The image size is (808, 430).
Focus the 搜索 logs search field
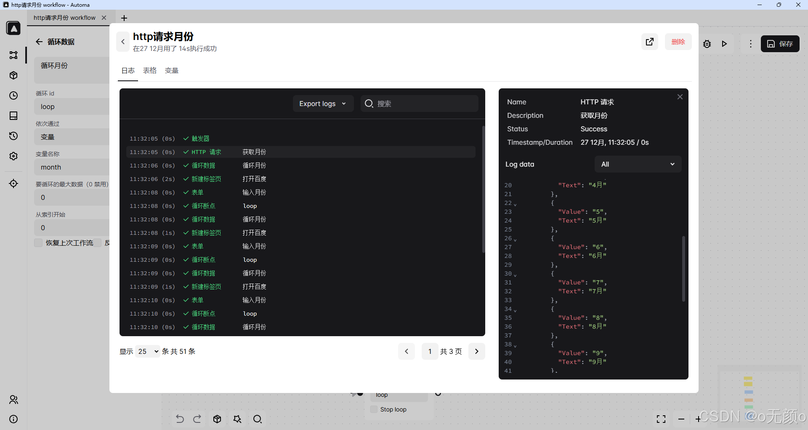420,104
